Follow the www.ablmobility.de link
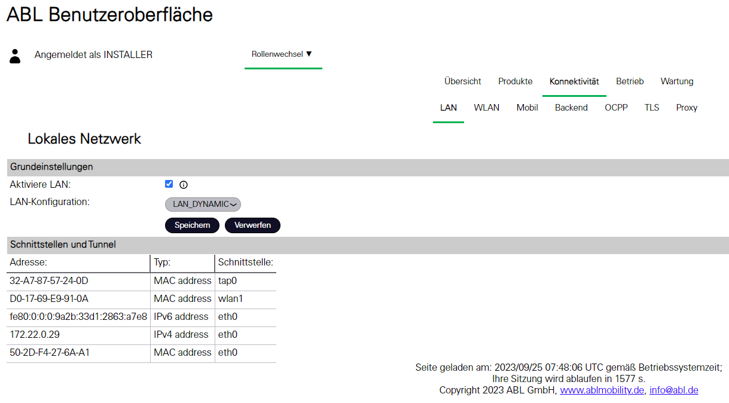 [x=602, y=390]
